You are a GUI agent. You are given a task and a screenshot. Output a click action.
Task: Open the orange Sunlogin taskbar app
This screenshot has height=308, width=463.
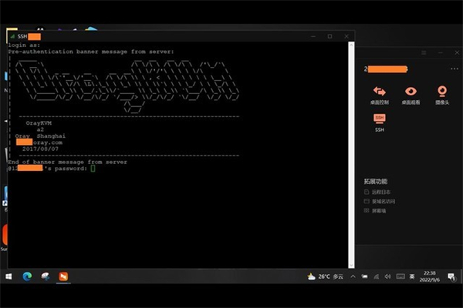point(63,276)
